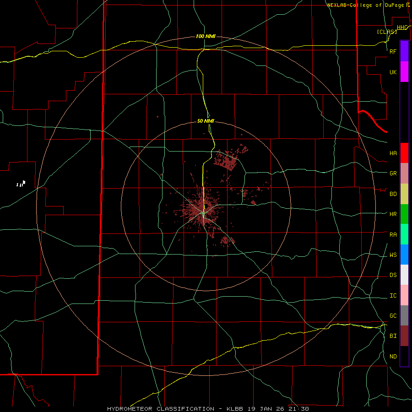Image resolution: width=412 pixels, height=412 pixels.
Task: Click the gray GC legend color block
Action: (404, 315)
